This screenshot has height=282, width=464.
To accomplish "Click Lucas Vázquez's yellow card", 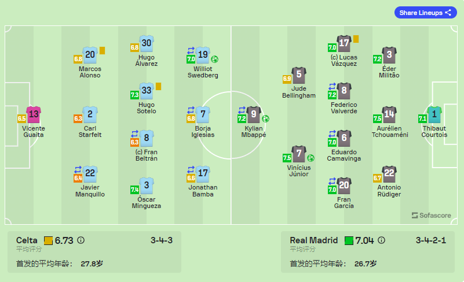I will click(x=356, y=39).
